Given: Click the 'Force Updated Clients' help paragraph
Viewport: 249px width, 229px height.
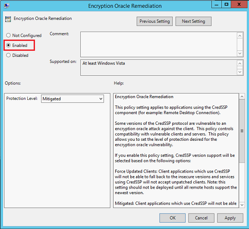Looking at the screenshot, I should 176,182.
